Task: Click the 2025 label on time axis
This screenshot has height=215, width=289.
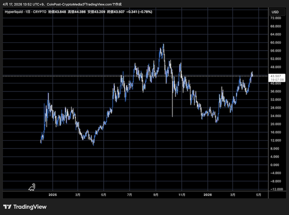Action: coord(53,195)
